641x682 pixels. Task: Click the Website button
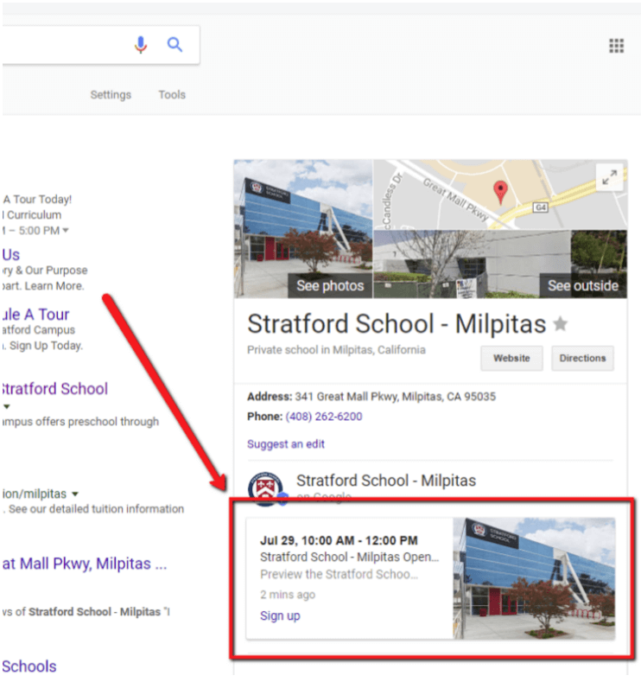[511, 358]
